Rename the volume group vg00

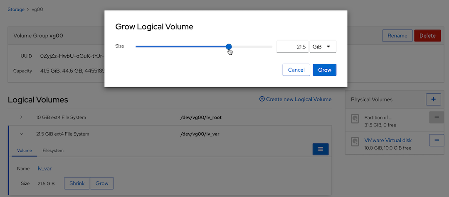click(x=397, y=36)
